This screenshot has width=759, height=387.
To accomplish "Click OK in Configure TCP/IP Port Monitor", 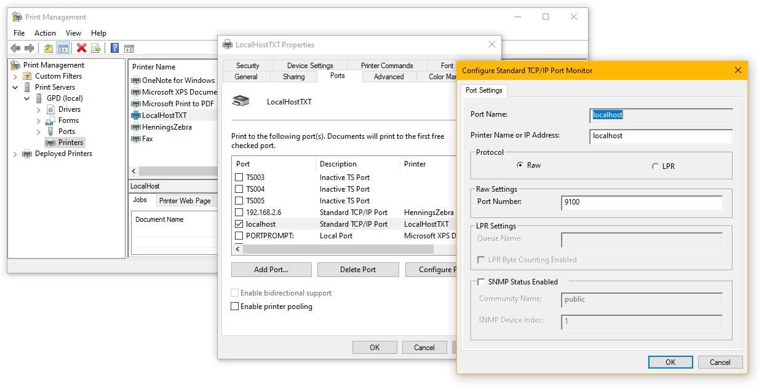I will point(670,362).
